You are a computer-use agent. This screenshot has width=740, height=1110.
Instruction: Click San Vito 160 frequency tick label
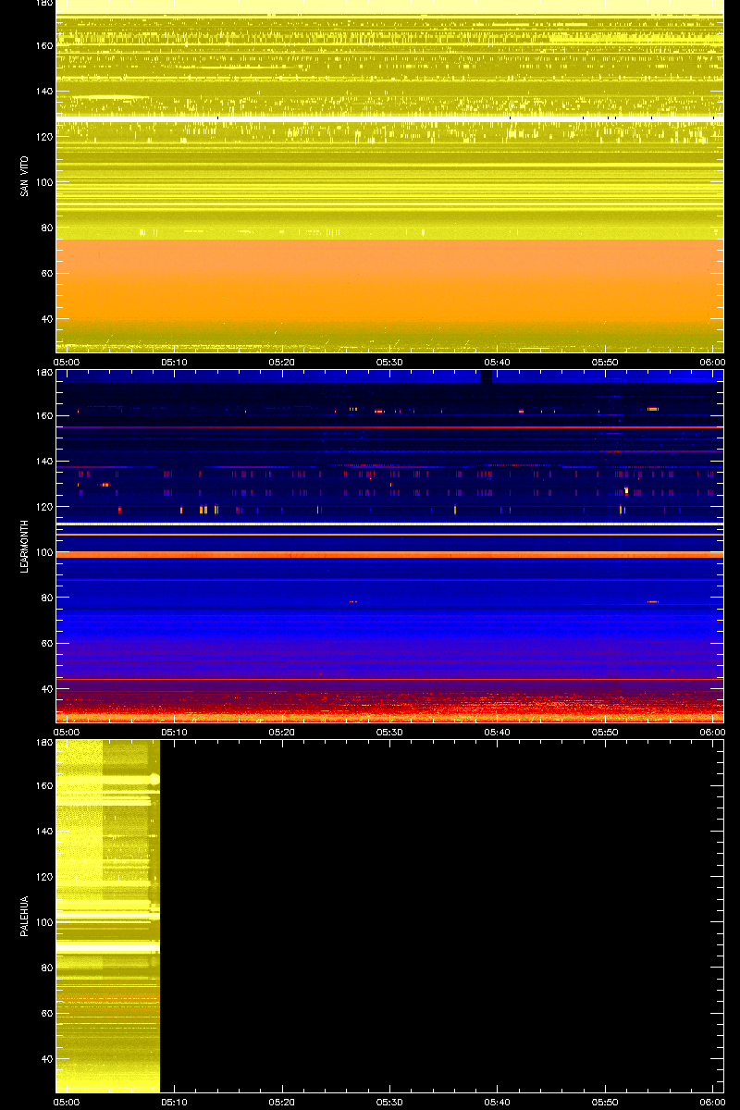pyautogui.click(x=43, y=46)
